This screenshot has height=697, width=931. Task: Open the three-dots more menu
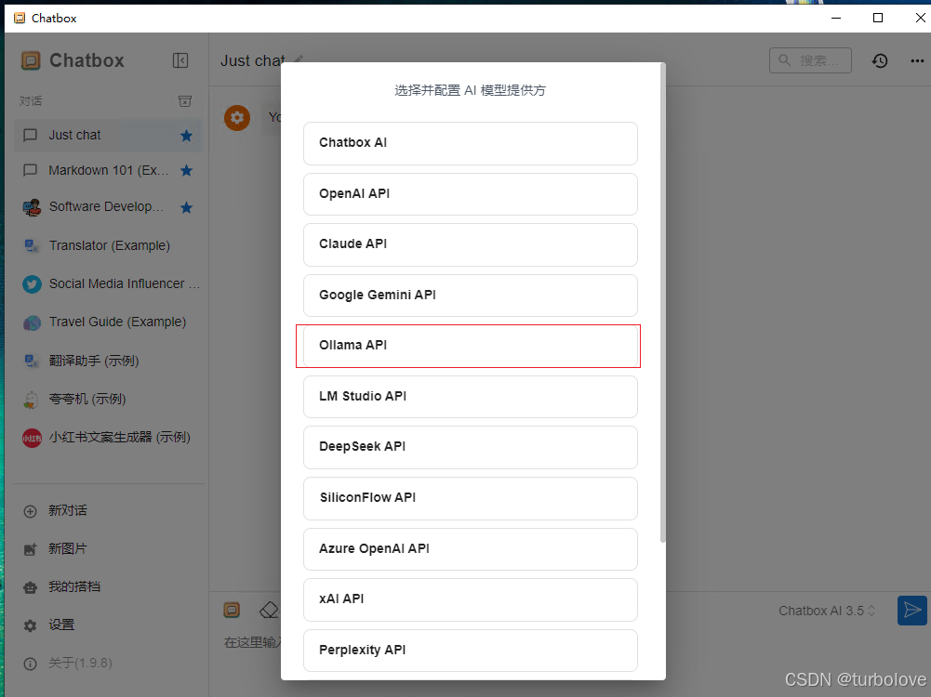(917, 60)
